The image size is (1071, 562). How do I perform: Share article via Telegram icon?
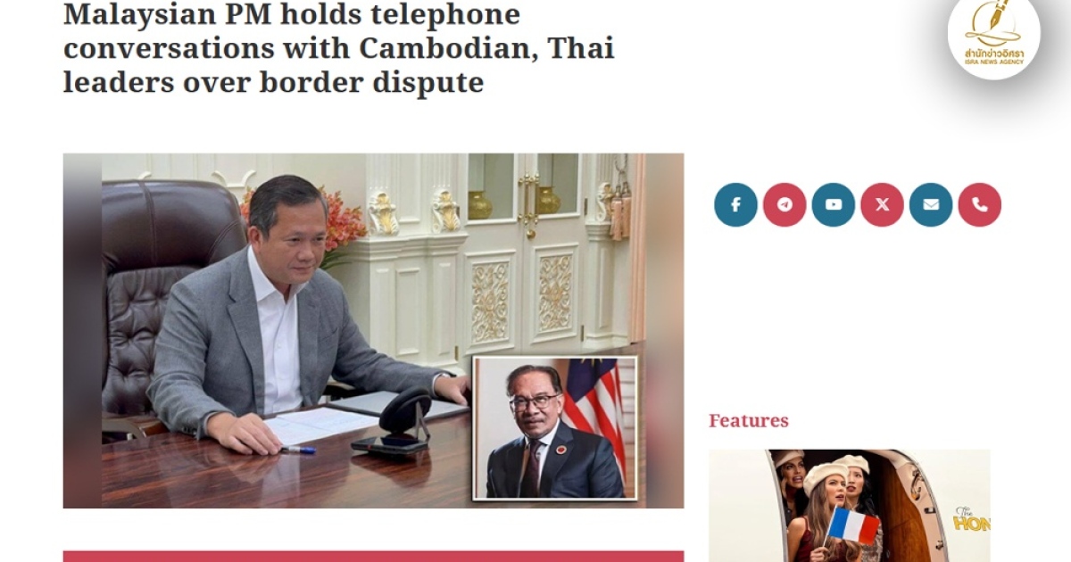(785, 204)
